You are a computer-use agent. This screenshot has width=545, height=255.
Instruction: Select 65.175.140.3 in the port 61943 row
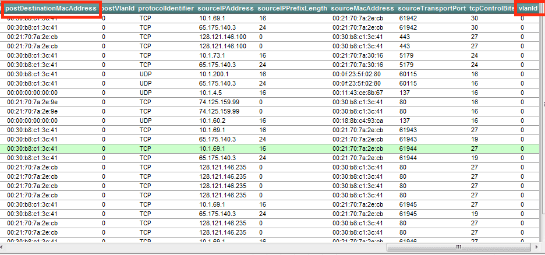coord(218,139)
